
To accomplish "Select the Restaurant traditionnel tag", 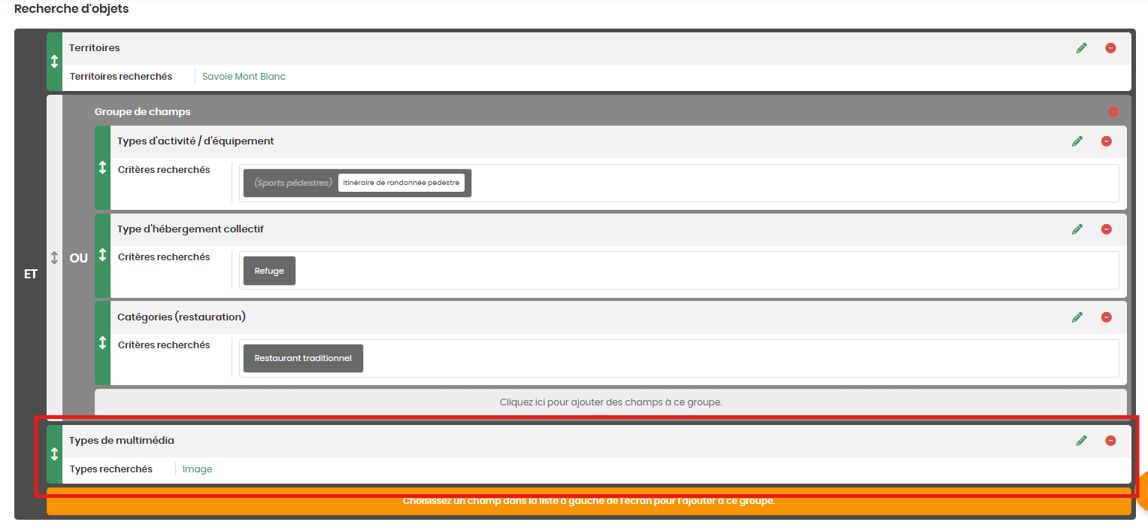I will tap(303, 359).
